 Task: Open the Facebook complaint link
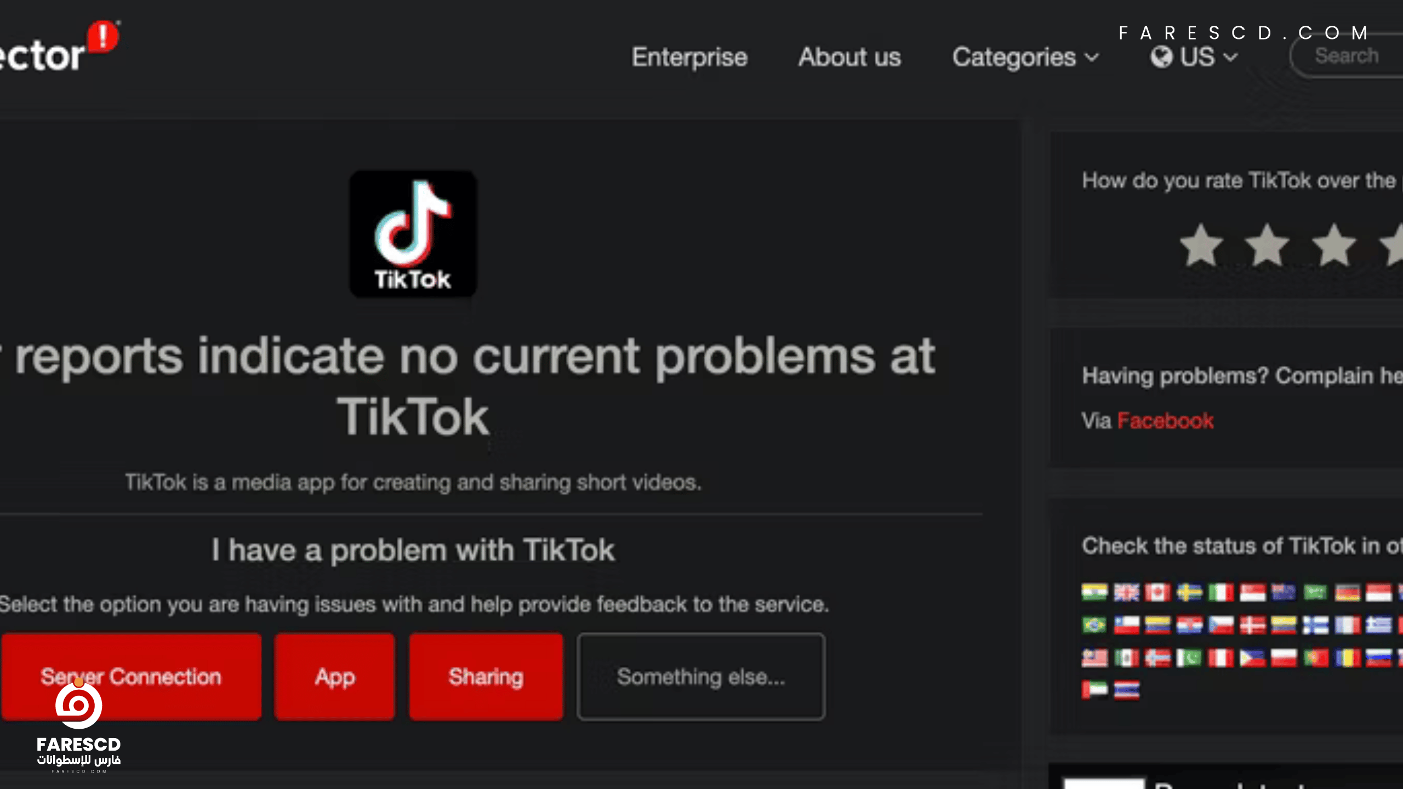1165,421
